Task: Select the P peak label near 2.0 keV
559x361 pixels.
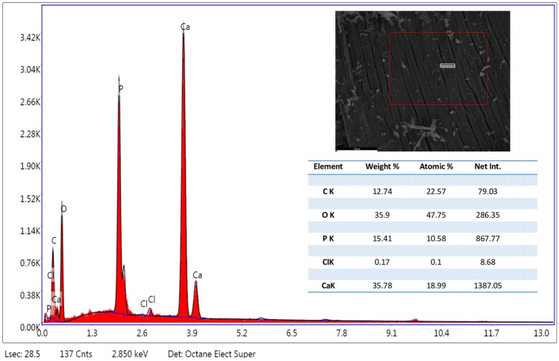Action: (121, 88)
